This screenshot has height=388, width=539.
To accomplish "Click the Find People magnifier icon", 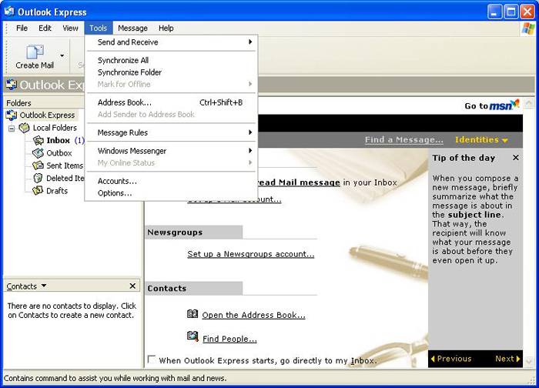I will pos(192,336).
